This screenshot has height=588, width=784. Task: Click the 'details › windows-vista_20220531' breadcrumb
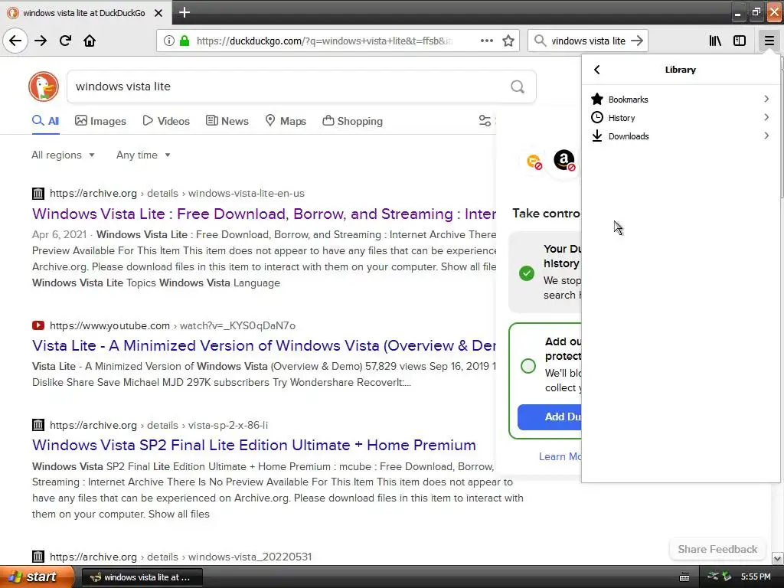coord(229,557)
